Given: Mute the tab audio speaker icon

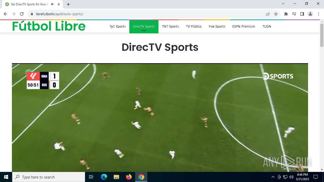Looking at the screenshot, I should pos(52,4).
